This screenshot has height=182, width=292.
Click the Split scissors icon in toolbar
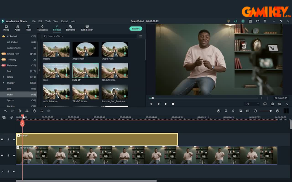pos(27,111)
